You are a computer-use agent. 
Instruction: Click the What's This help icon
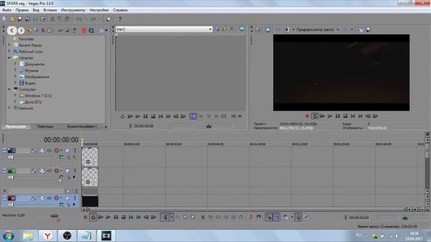coord(119,19)
